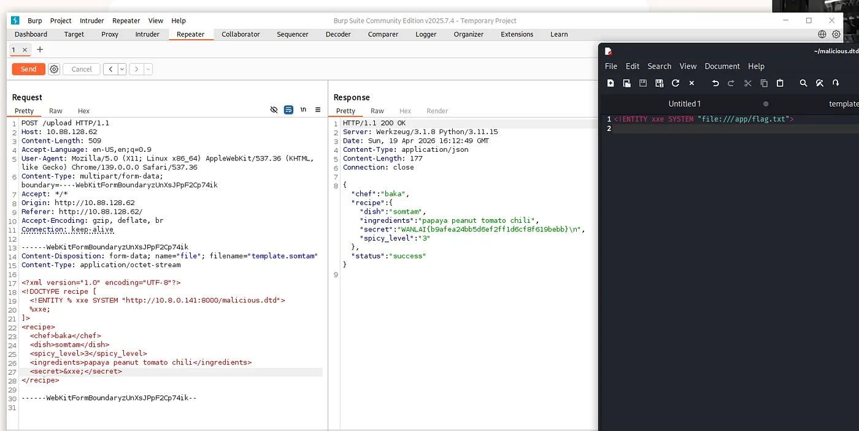The image size is (859, 431).
Task: Switch to the Dashboard tab
Action: [x=31, y=34]
